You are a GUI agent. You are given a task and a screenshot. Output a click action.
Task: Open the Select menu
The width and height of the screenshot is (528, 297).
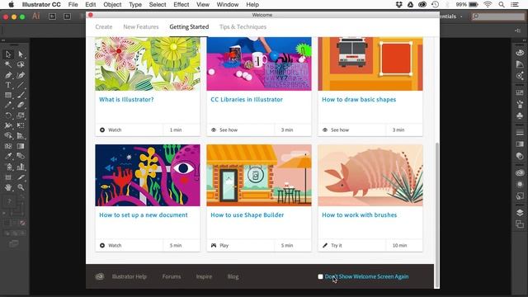click(158, 5)
